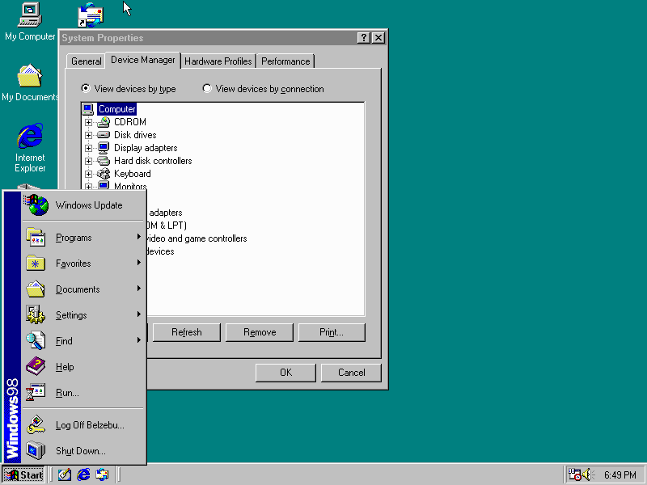Click Show Desktop in Quick Launch
647x485 pixels.
(64, 474)
